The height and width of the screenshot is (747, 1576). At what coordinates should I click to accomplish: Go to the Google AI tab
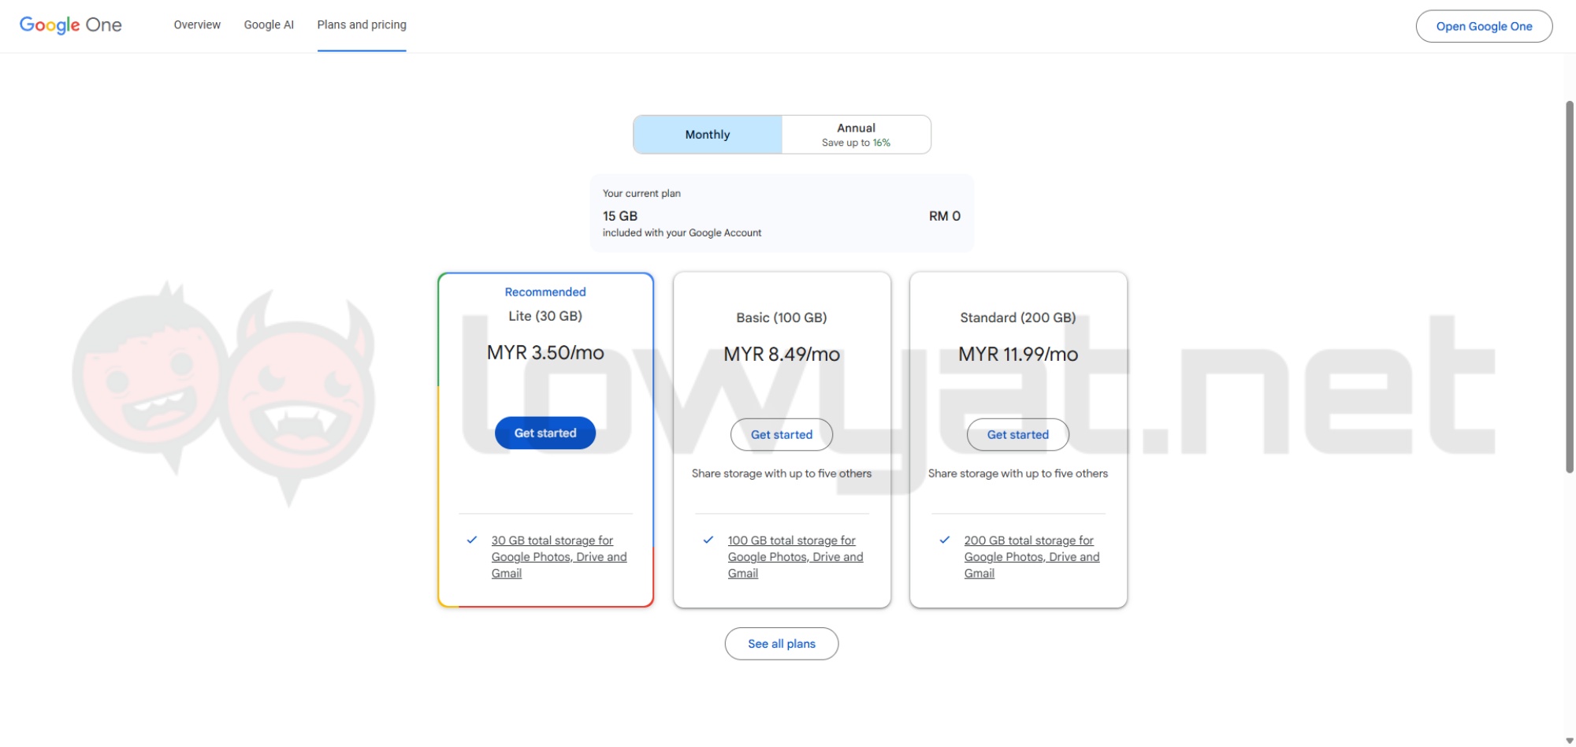269,25
